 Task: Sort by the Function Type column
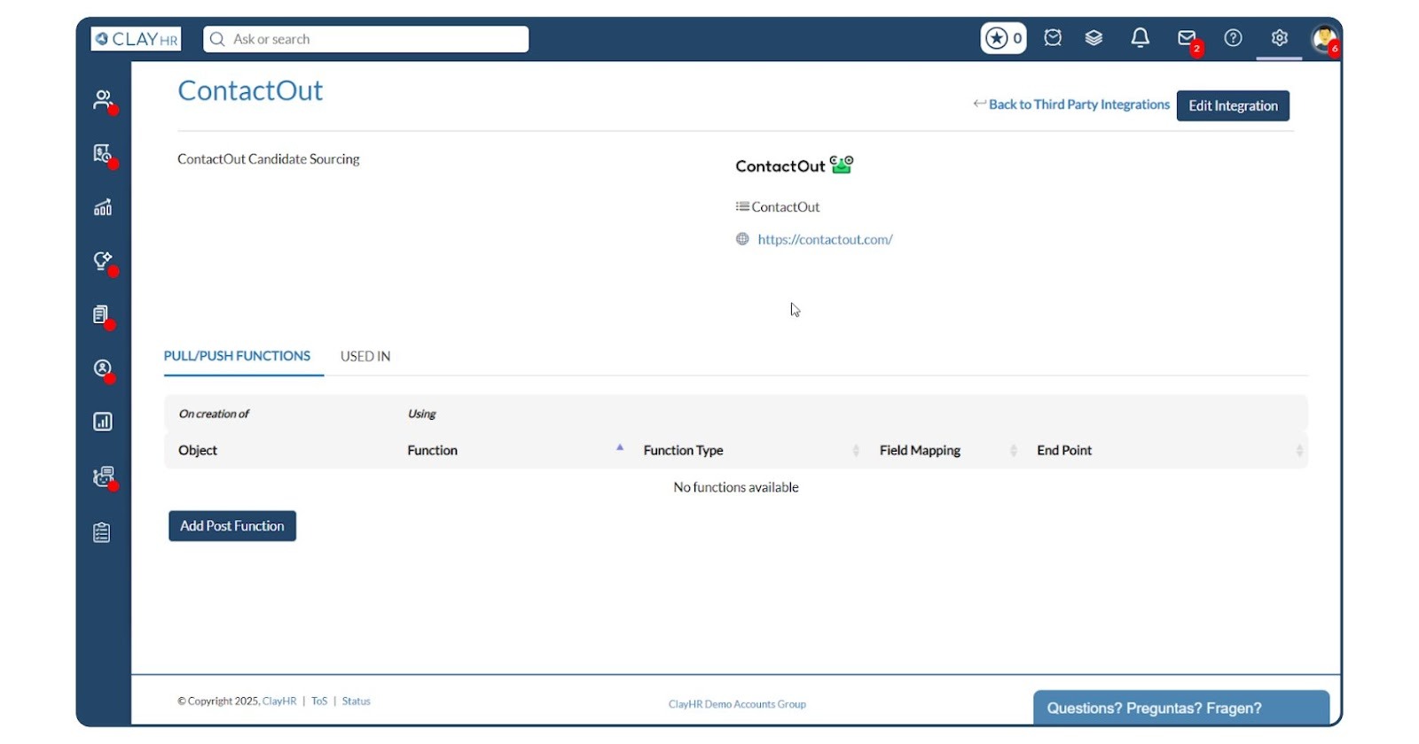click(x=750, y=450)
